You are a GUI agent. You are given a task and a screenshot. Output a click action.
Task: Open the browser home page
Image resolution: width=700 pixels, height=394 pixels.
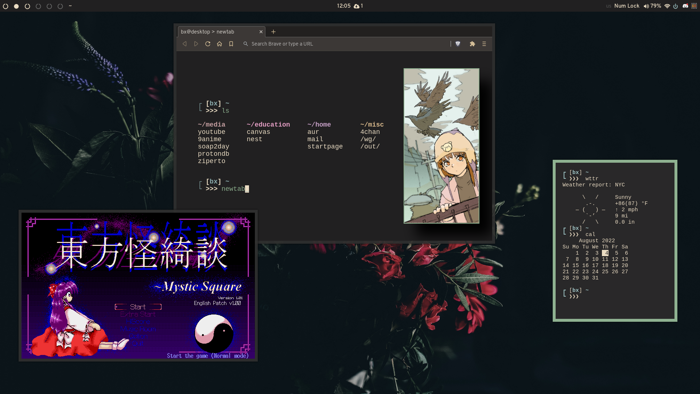(219, 44)
